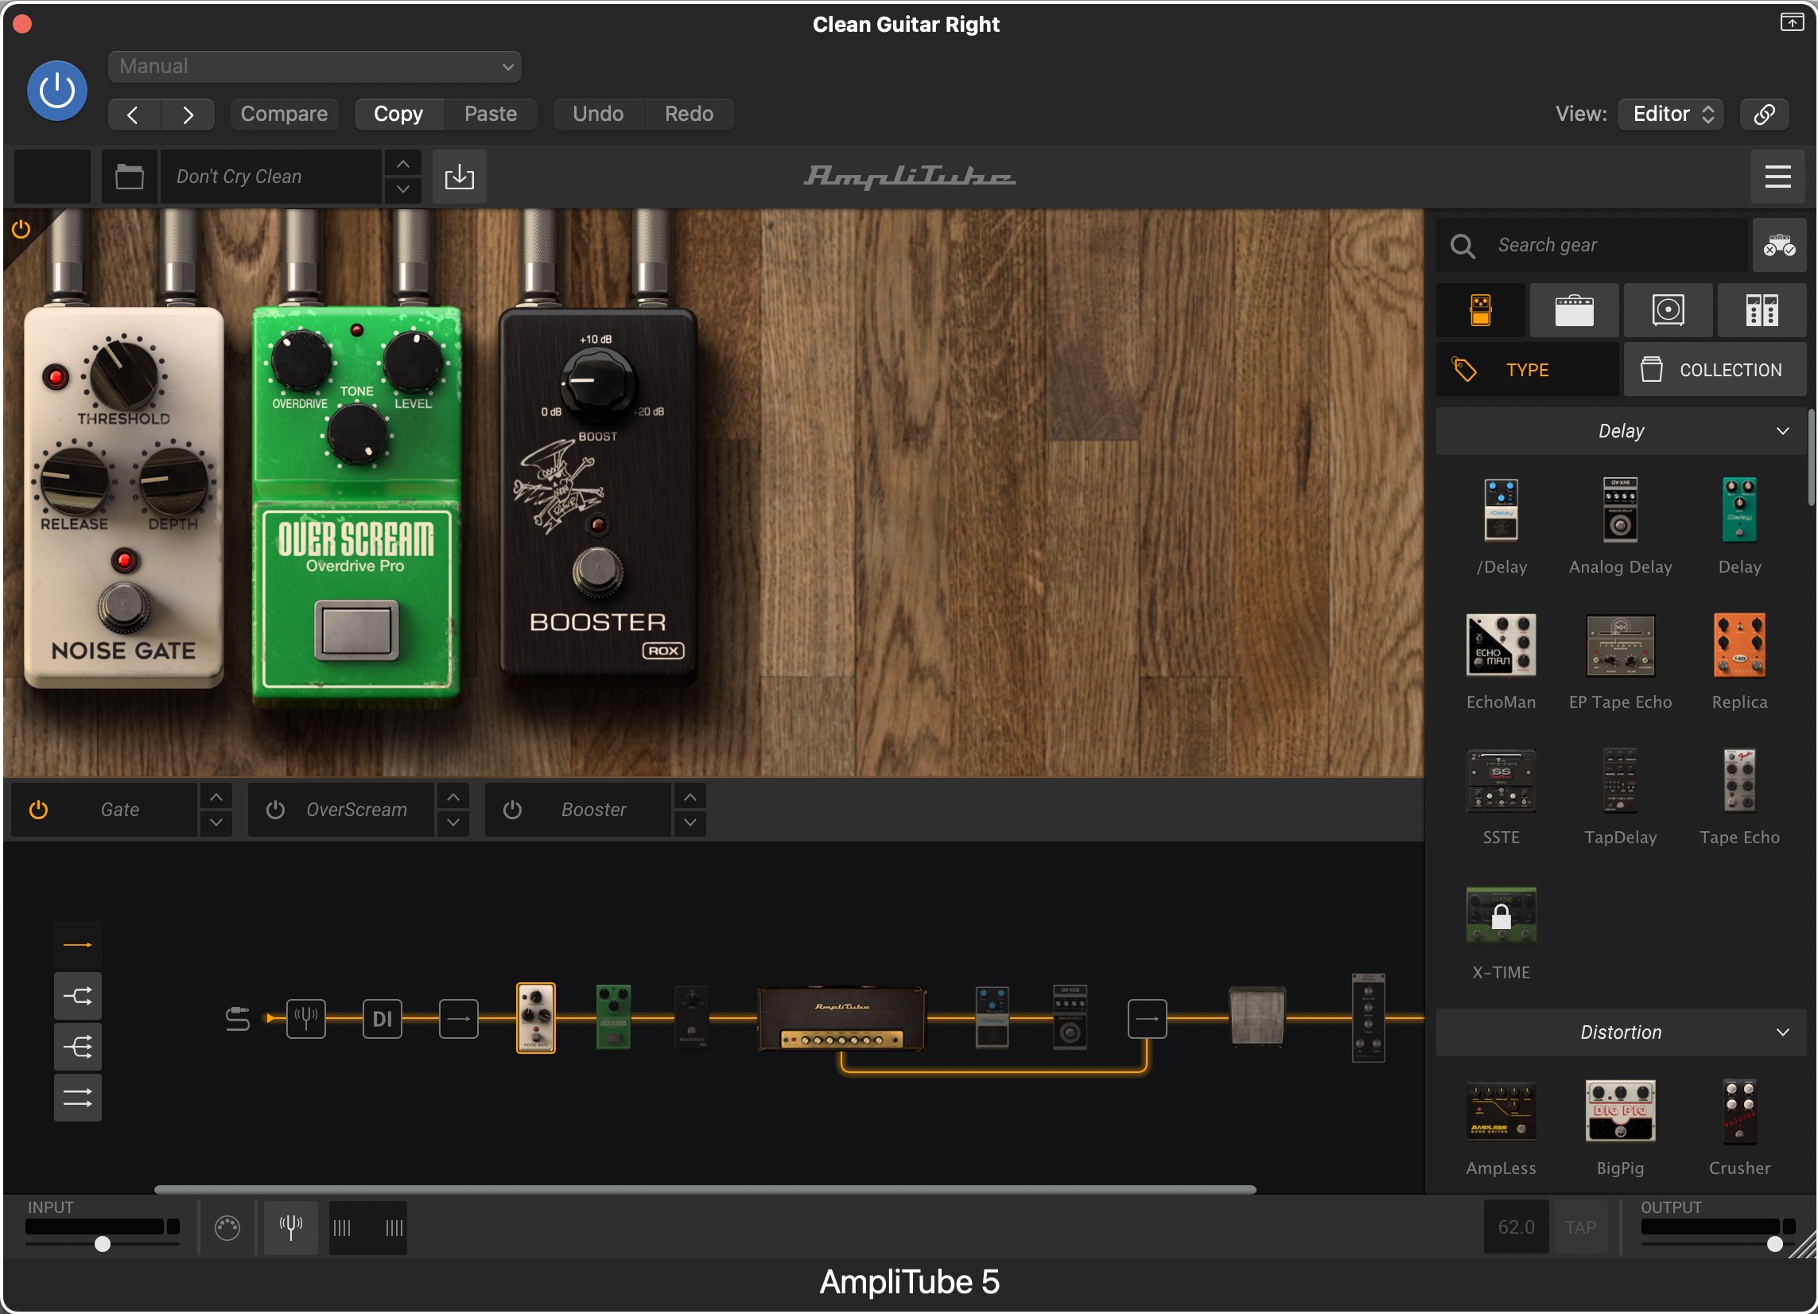Screen dimensions: 1818x1314
Task: Step to previous preset via up arrow
Action: 403,164
